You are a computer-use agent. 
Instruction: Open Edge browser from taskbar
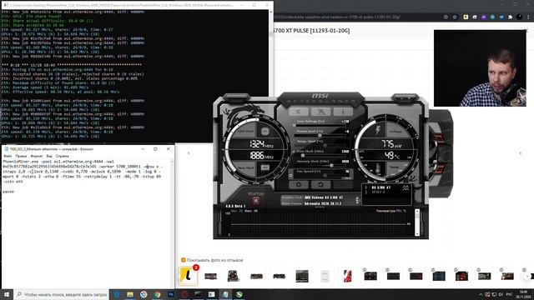click(x=117, y=294)
